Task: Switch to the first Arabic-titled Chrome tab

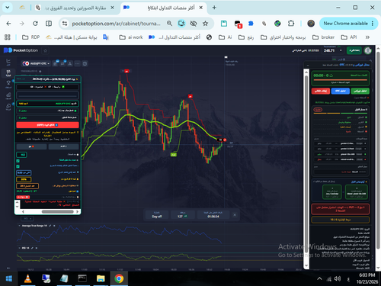Action: [75, 8]
